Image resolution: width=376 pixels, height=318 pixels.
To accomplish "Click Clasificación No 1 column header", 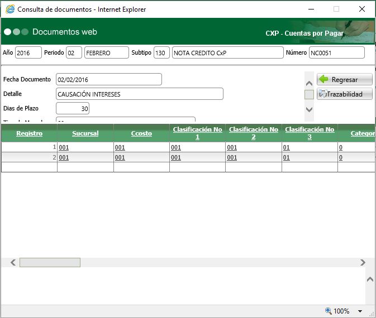I will coord(197,133).
